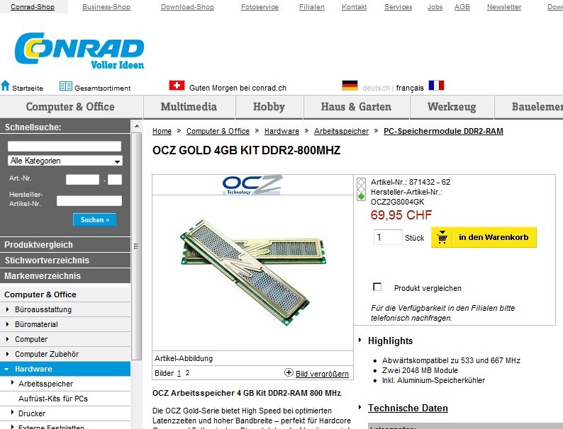This screenshot has width=563, height=429.
Task: Open the Jobs link
Action: pos(435,7)
